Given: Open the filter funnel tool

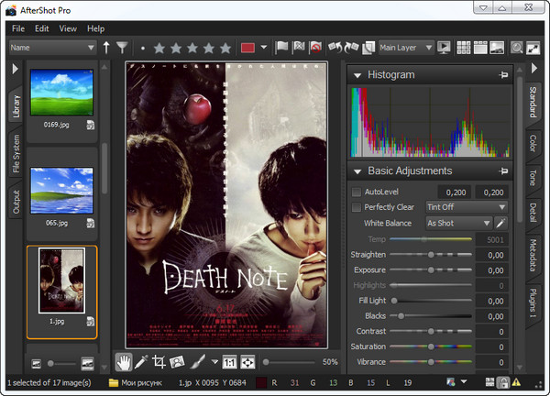Looking at the screenshot, I should 122,48.
